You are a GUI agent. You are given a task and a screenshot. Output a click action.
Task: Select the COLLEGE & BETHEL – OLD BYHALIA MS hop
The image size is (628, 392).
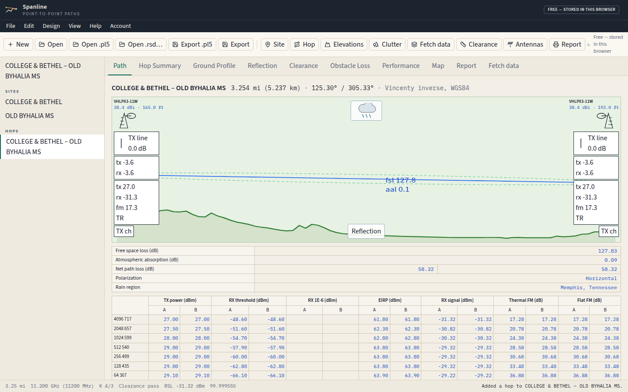(52, 147)
